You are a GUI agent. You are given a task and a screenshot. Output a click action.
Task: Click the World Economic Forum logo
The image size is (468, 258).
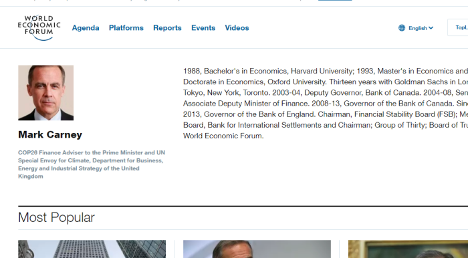(39, 28)
